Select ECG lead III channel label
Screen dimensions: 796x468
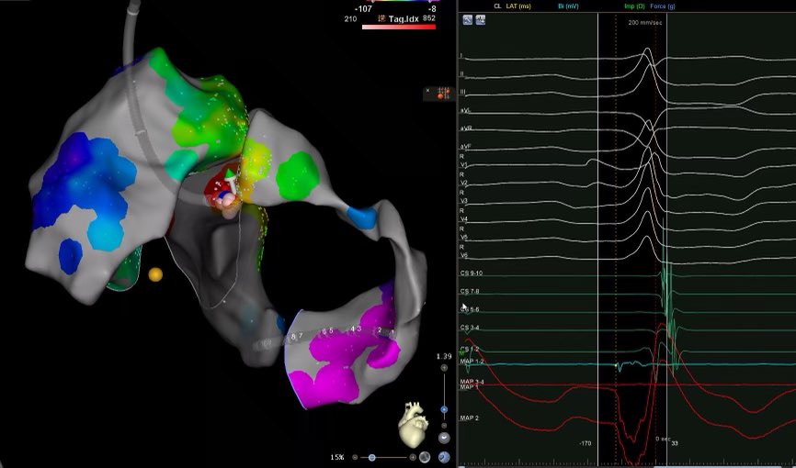coord(463,92)
